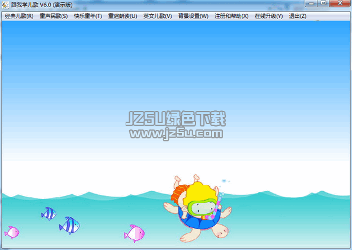Click the larger blue striped fish
Viewport: 352px width, 250px height.
pyautogui.click(x=69, y=226)
